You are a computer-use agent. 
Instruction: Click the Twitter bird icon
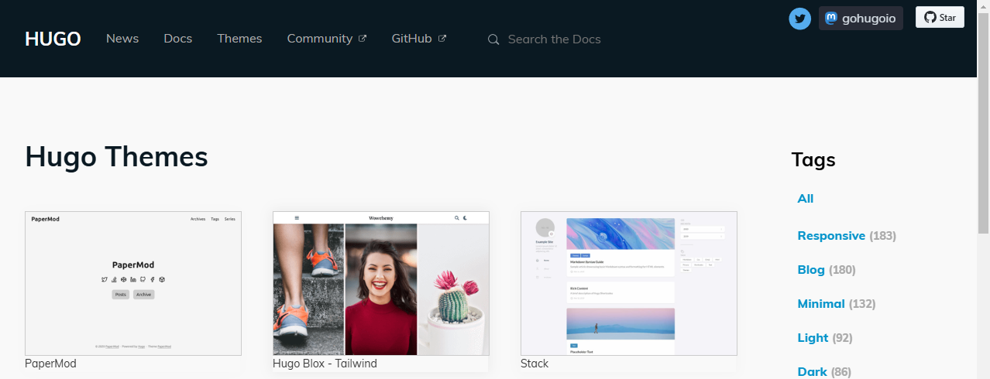(799, 19)
